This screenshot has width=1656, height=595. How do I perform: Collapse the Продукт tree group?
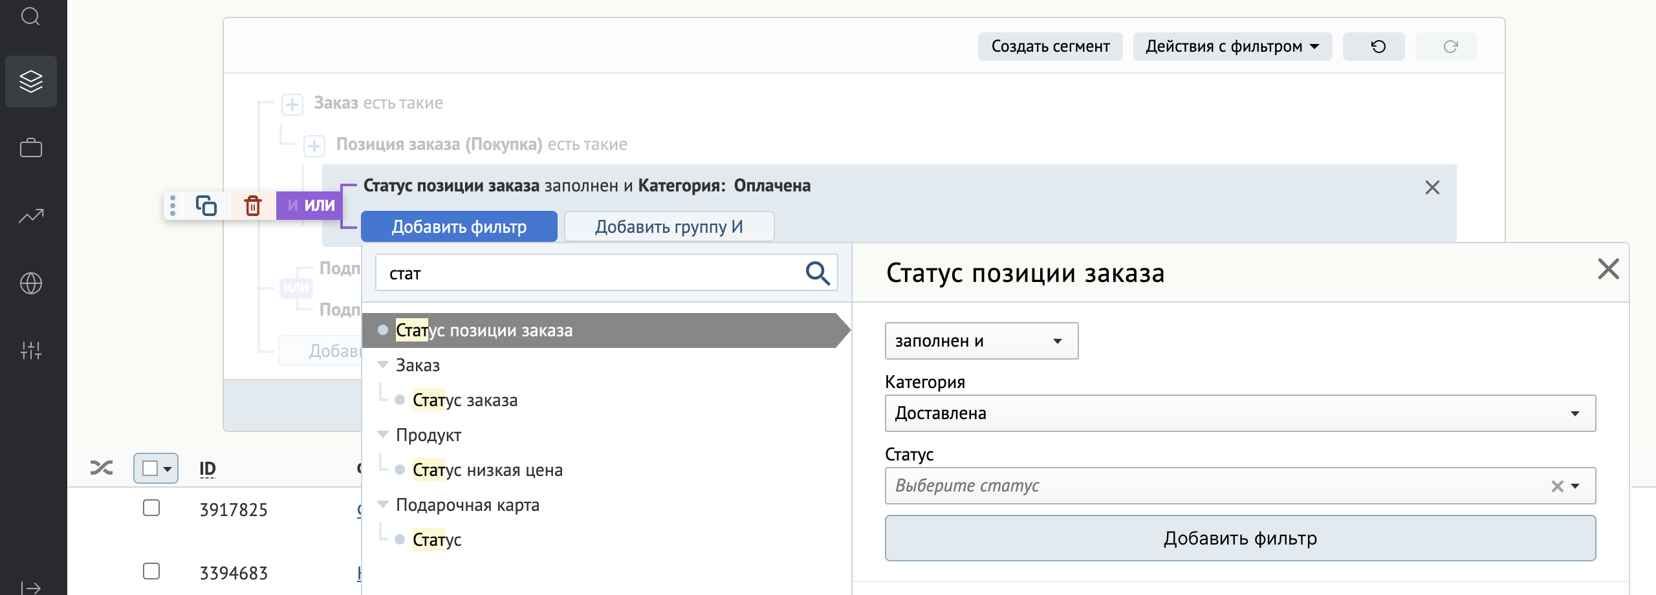tap(382, 435)
